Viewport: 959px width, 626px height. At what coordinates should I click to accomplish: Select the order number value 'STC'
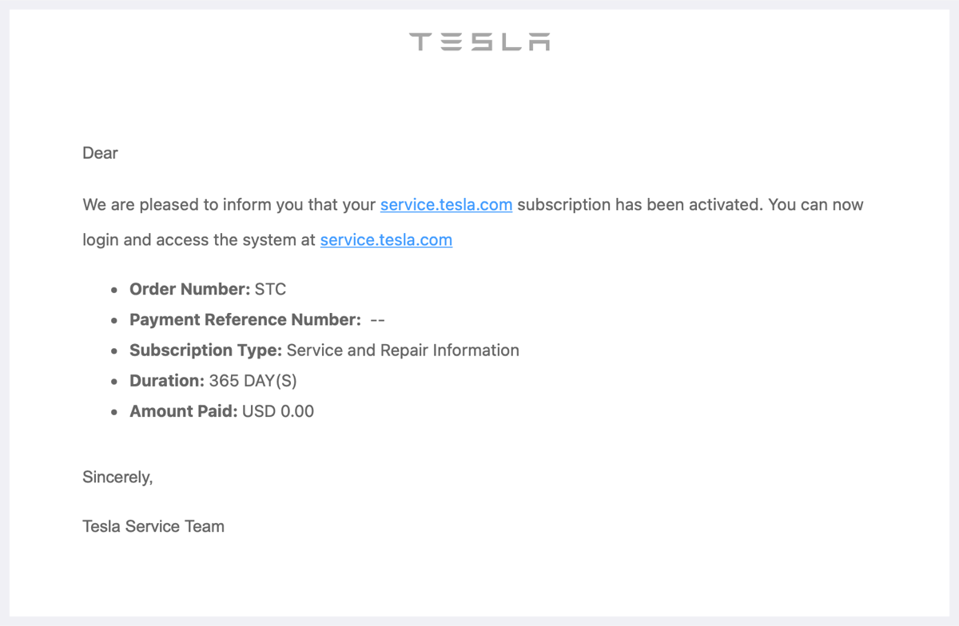(270, 289)
